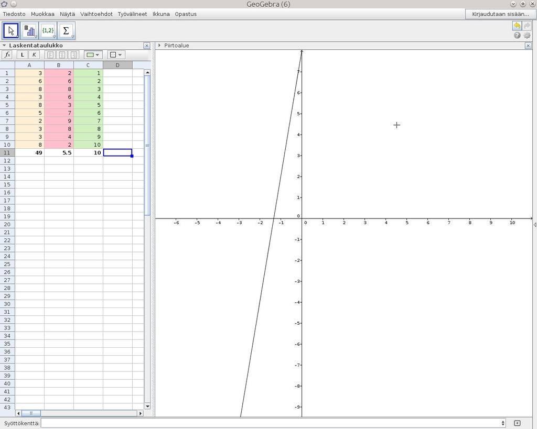The width and height of the screenshot is (537, 429).
Task: Toggle italic (K) formatting
Action: point(34,54)
